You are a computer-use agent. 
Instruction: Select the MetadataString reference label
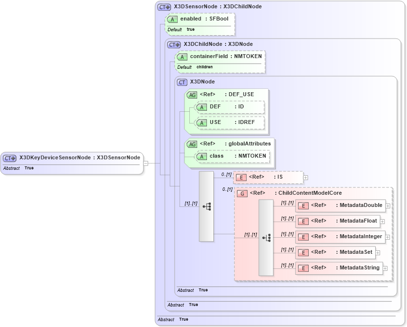point(345,267)
